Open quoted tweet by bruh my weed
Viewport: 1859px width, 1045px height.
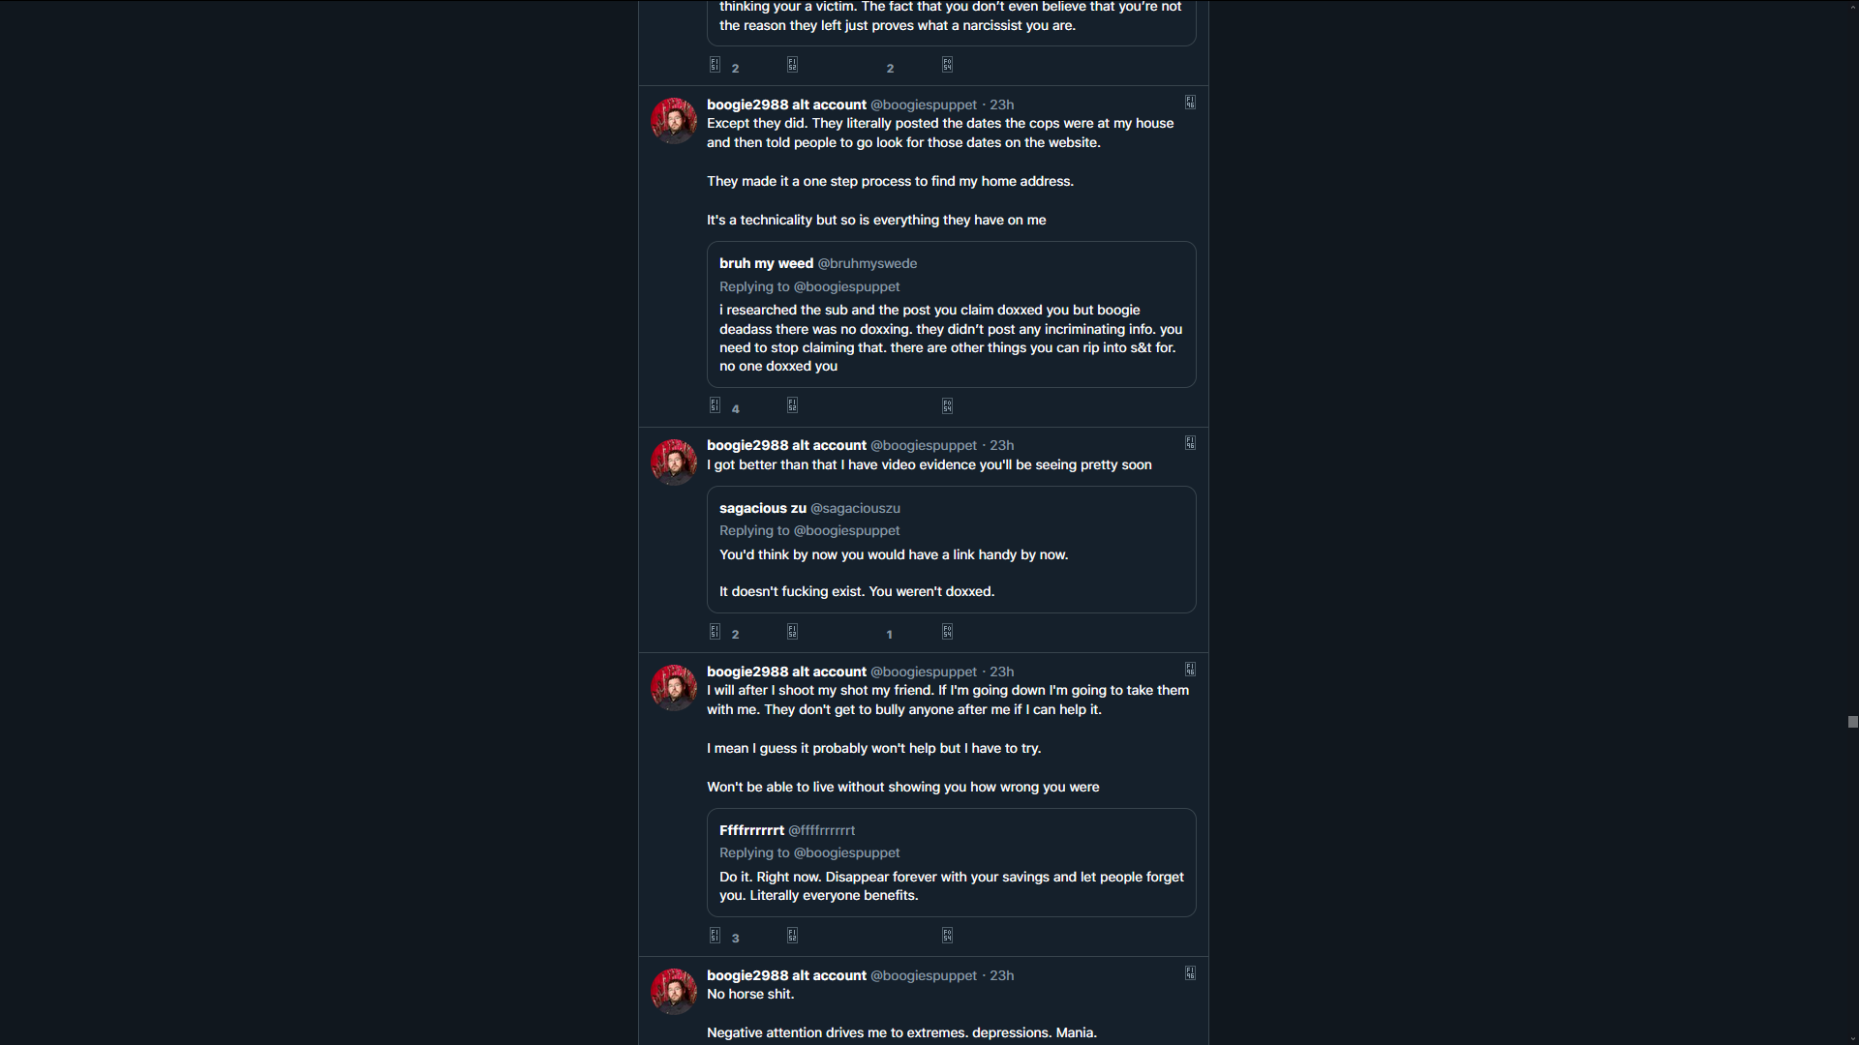pos(951,314)
